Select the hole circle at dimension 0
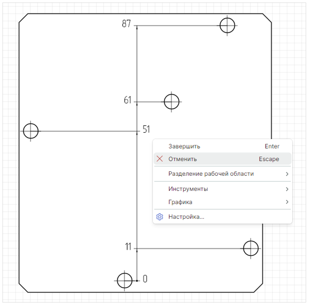309x305 pixels. pyautogui.click(x=124, y=281)
